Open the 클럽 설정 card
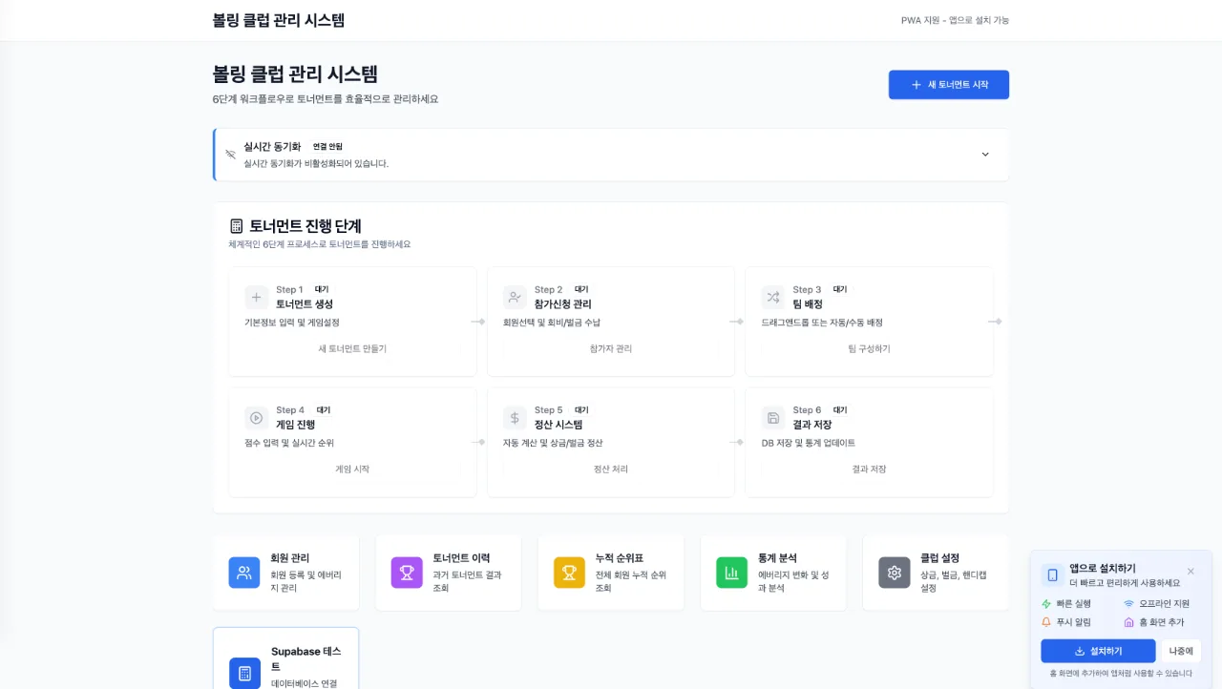Screen dimensions: 1222x689 click(936, 573)
